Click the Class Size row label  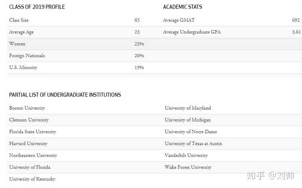[19, 20]
